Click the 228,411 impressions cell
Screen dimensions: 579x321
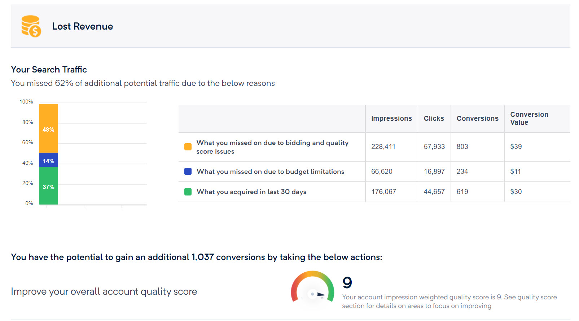(x=383, y=147)
